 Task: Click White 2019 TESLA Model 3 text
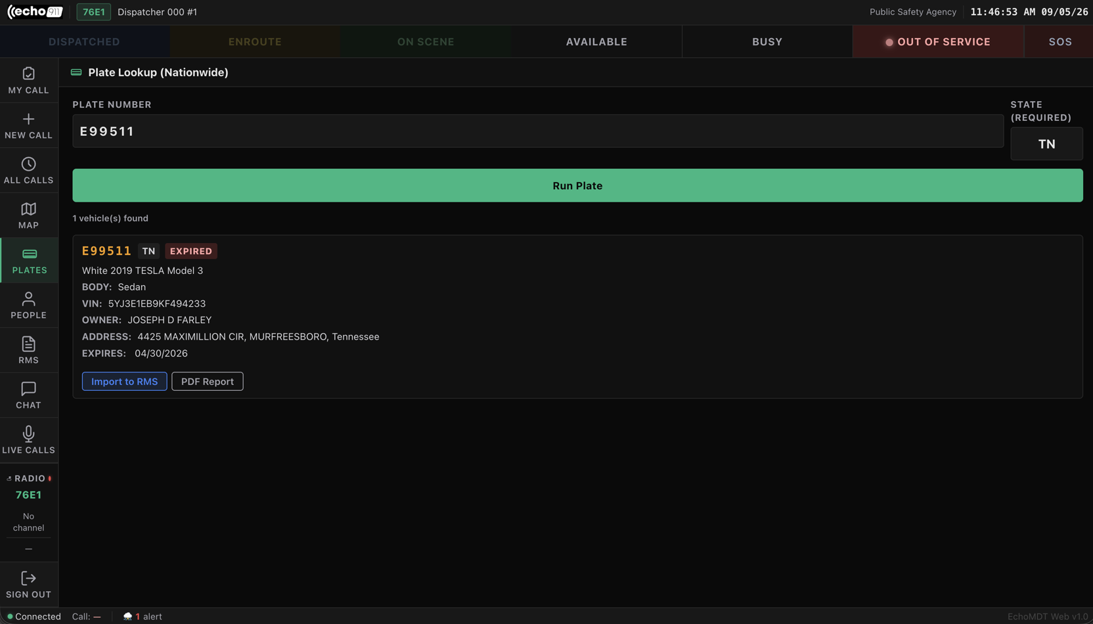(143, 271)
